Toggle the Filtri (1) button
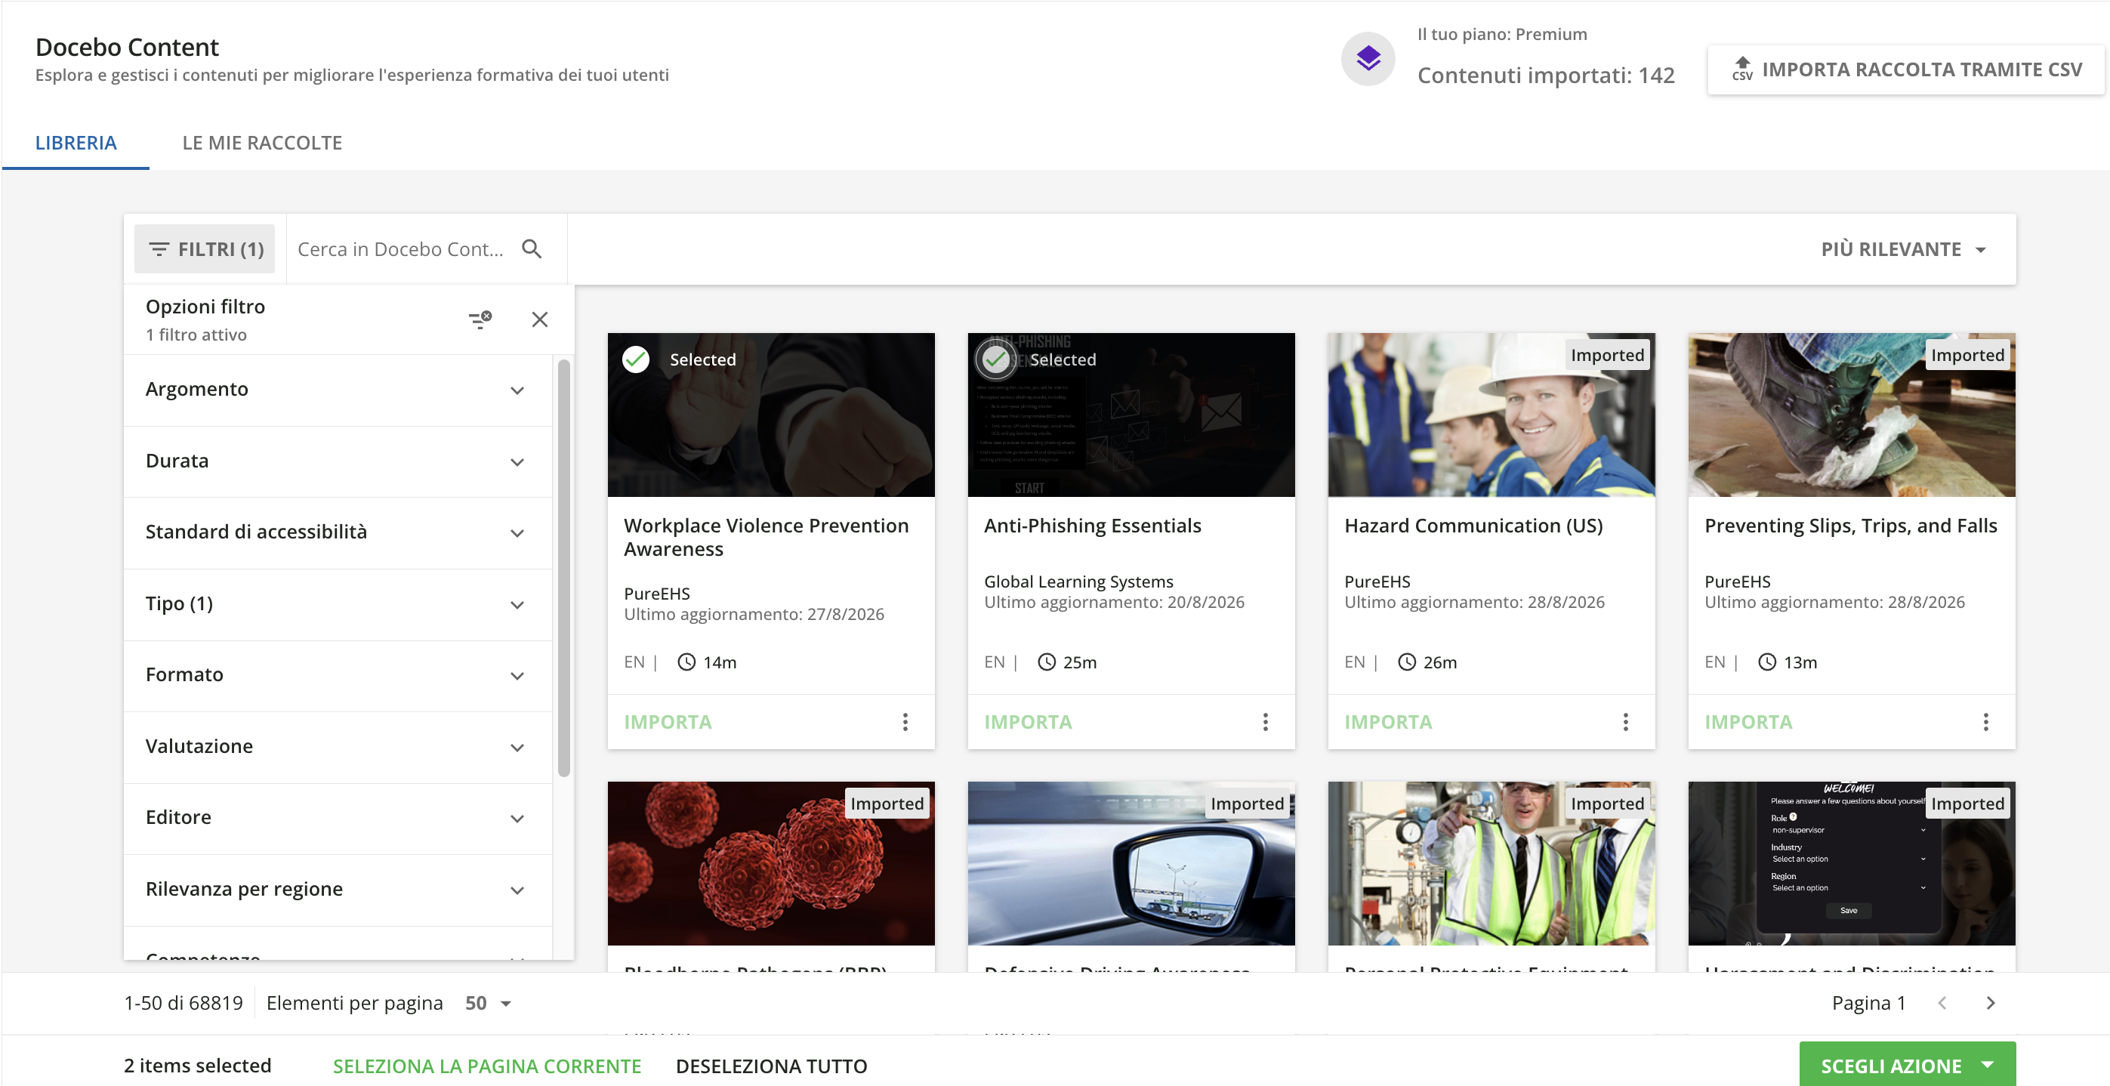The image size is (2110, 1086). coord(205,249)
